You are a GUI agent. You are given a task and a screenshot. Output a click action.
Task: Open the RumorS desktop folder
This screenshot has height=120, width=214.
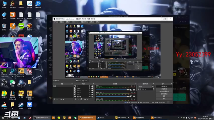tap(21, 5)
